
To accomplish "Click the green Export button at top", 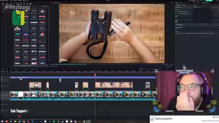I will (209, 1).
